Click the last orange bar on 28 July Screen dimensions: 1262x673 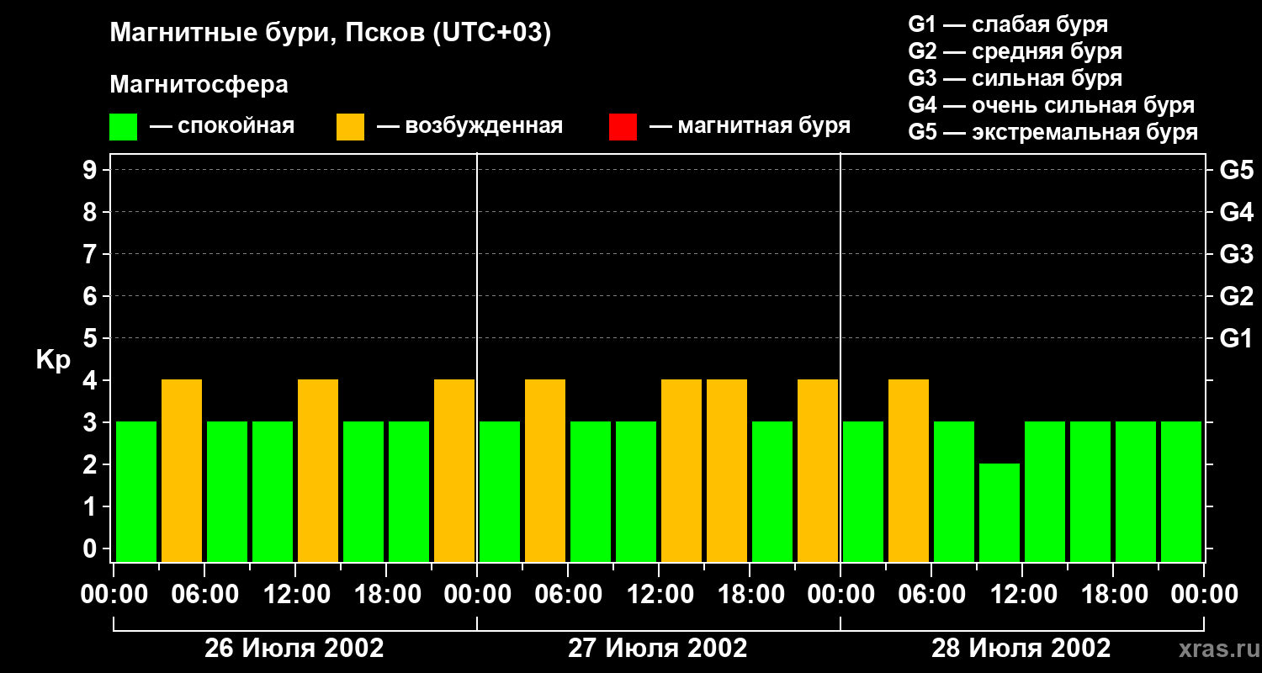pos(909,469)
